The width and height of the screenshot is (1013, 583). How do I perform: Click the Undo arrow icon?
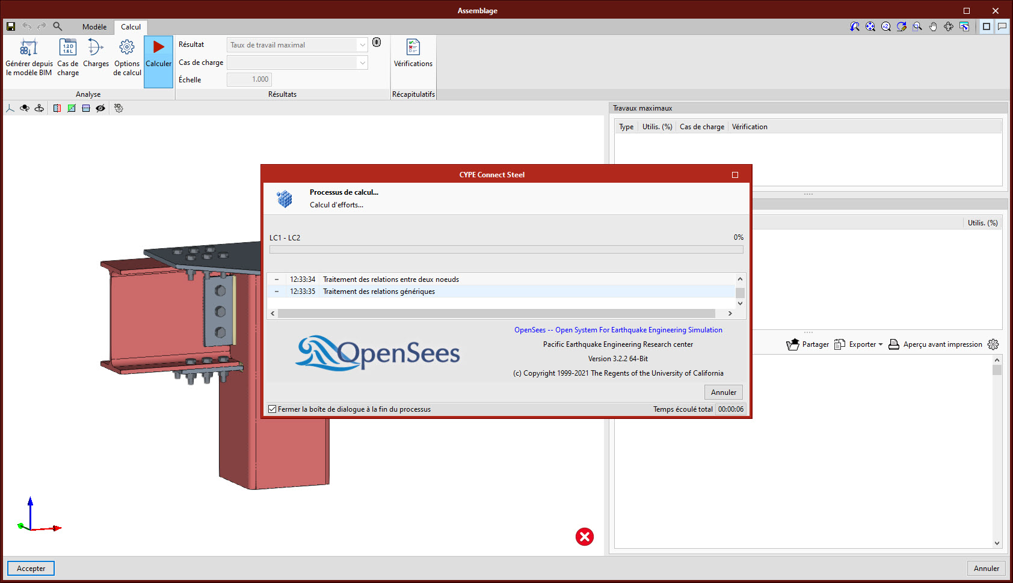[27, 26]
